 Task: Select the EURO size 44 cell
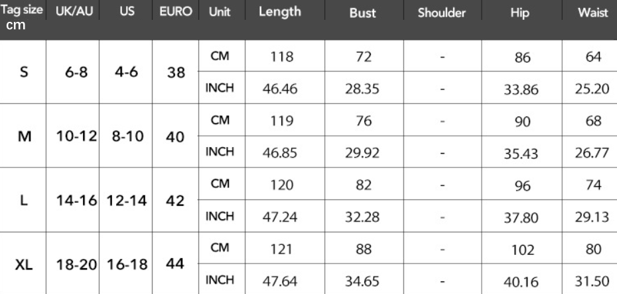click(175, 264)
